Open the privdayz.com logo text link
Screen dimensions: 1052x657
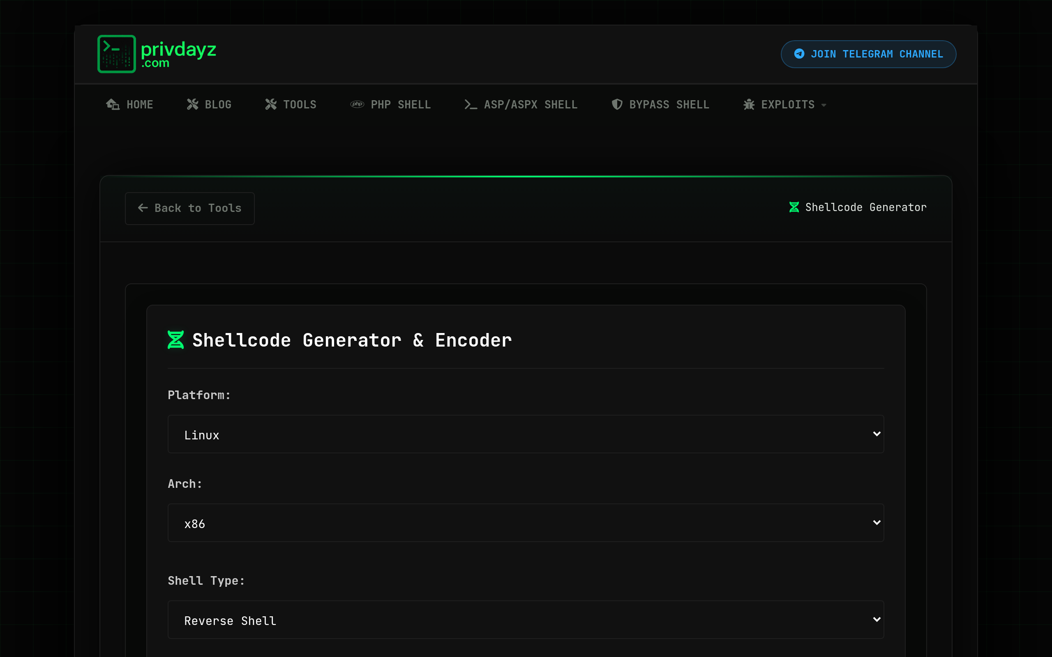[178, 54]
